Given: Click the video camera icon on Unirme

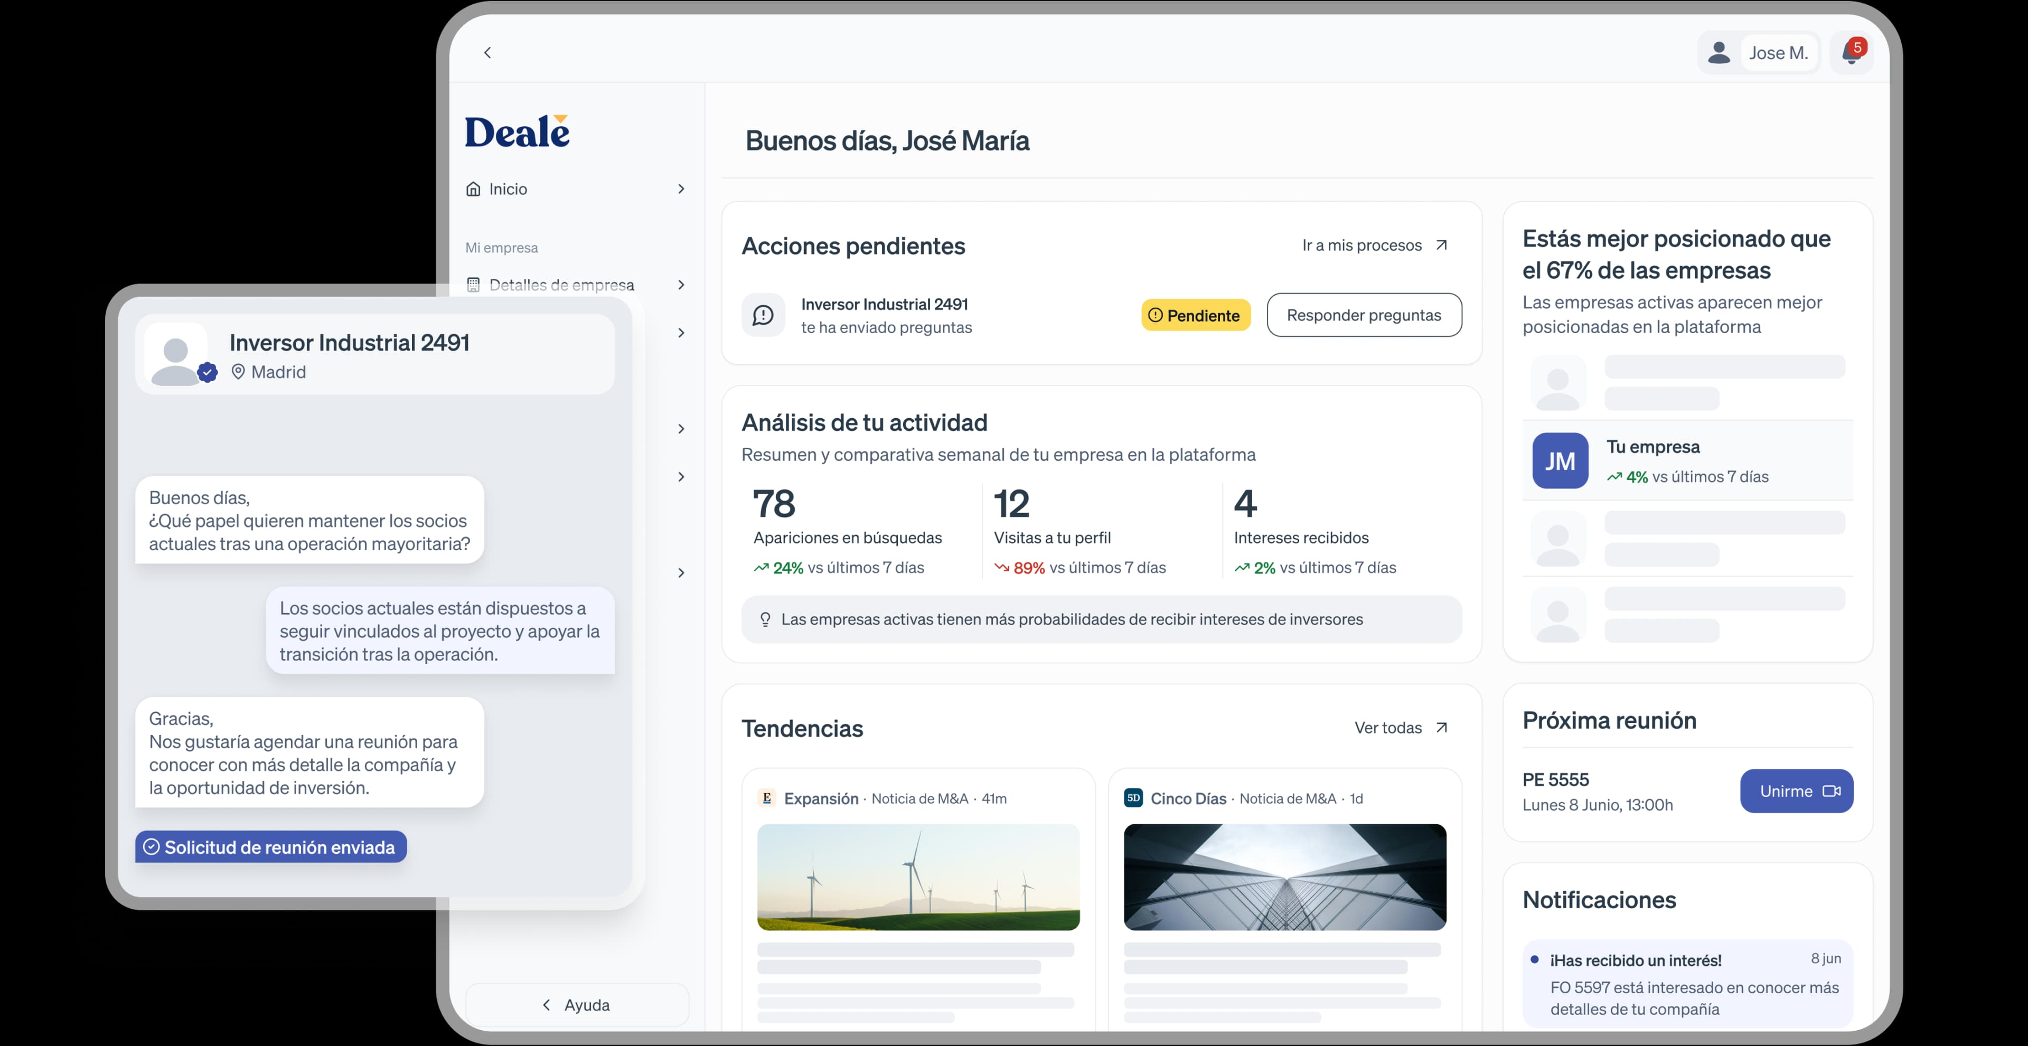Looking at the screenshot, I should coord(1831,791).
